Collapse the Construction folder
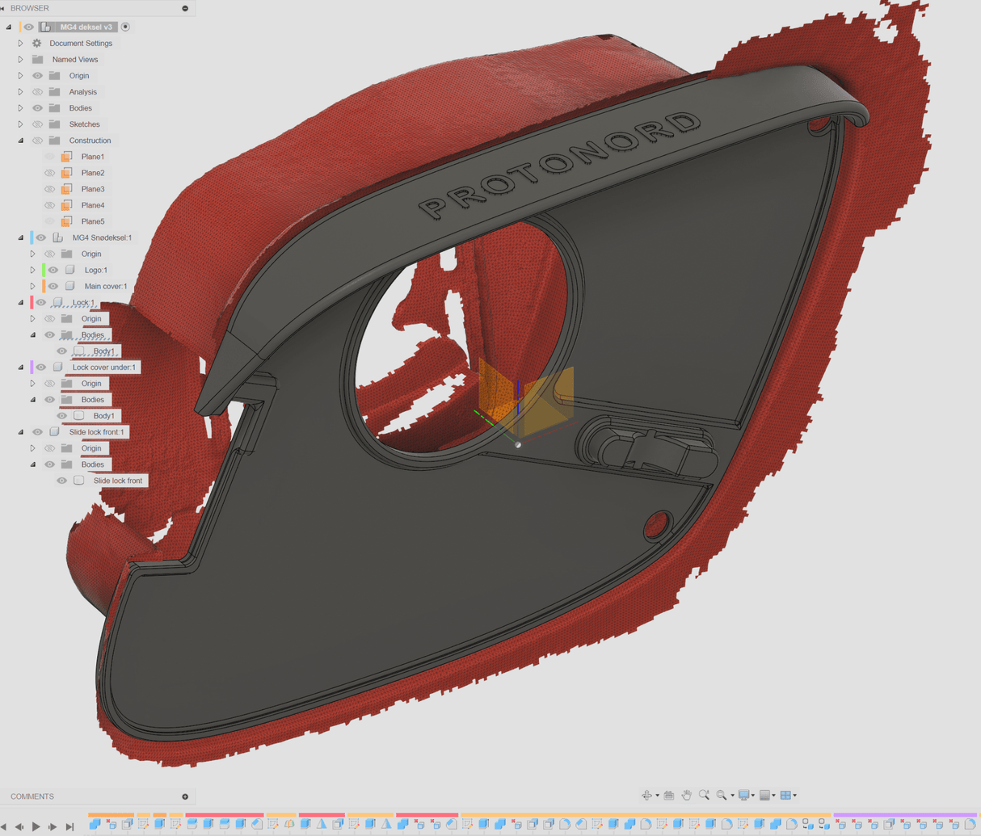Image resolution: width=981 pixels, height=836 pixels. (x=21, y=141)
